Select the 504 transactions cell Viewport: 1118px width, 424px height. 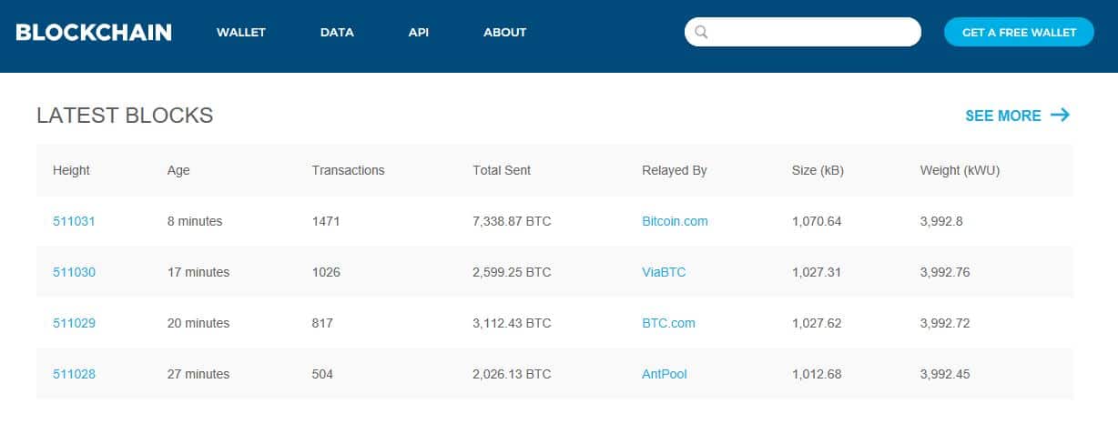(322, 374)
